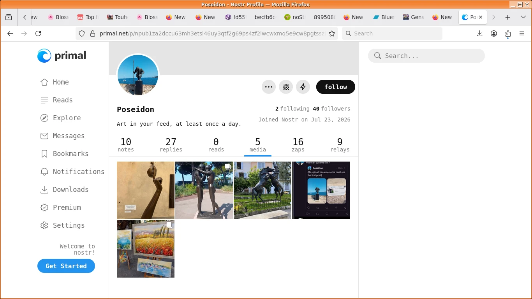Open Firefox downloads panel
Viewport: 532px width, 299px height.
click(480, 33)
